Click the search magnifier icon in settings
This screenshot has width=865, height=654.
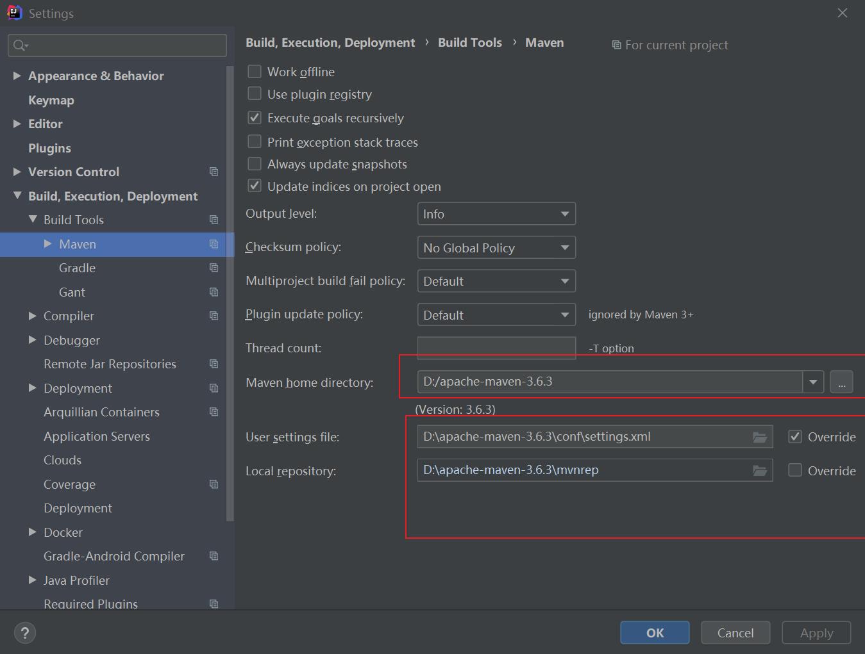coord(20,45)
